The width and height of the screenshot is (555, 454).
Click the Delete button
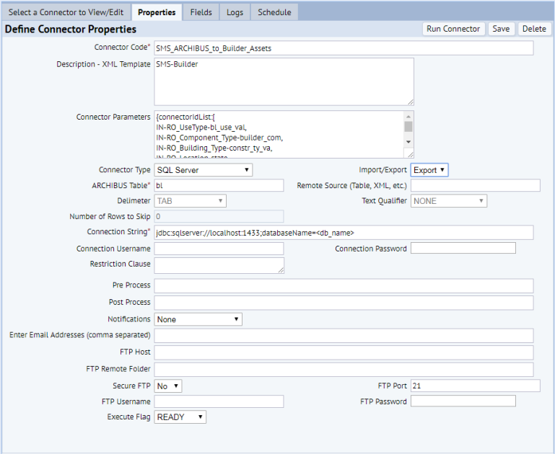tap(534, 29)
